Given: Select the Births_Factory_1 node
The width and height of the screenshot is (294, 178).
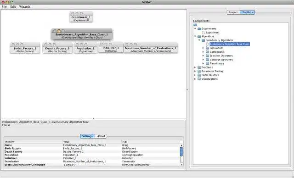Looking at the screenshot, I should [x=25, y=48].
